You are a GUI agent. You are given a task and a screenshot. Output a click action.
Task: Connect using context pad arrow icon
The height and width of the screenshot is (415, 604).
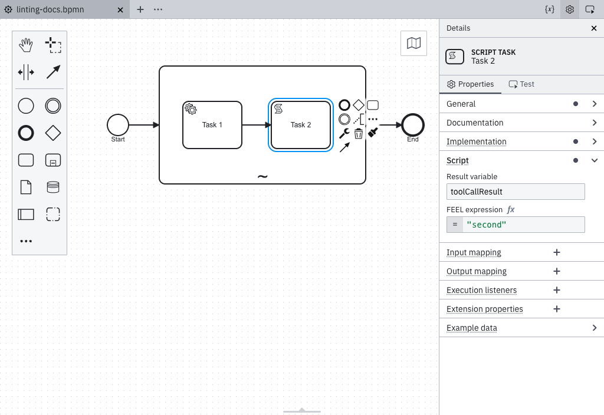coord(344,147)
